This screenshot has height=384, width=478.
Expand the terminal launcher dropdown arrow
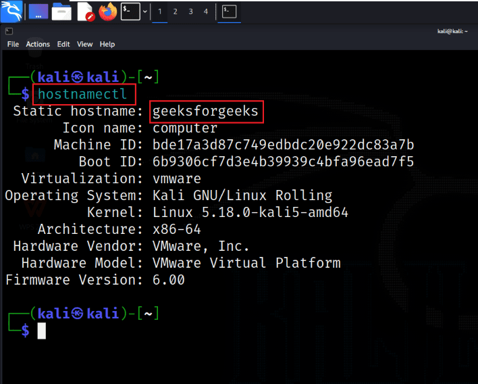[x=144, y=11]
